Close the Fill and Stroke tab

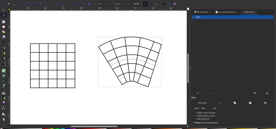(209, 12)
